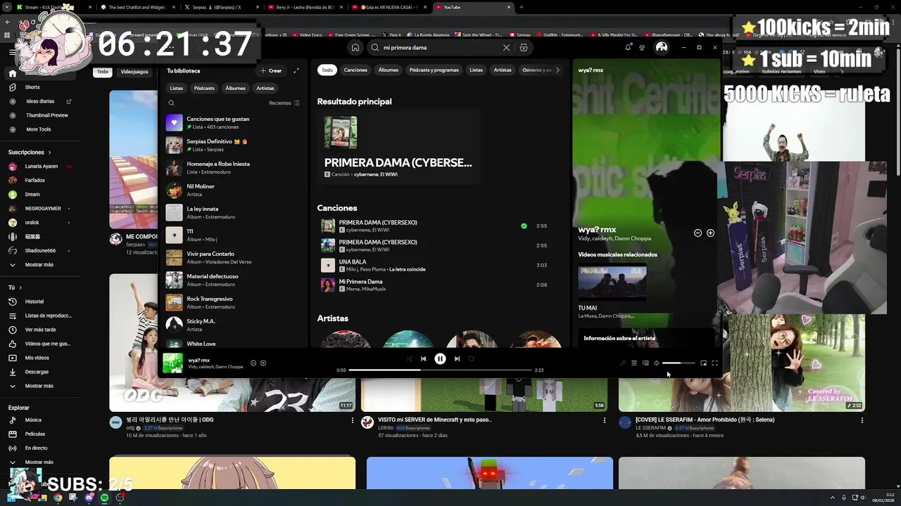Expand Mostrar más under subscriptions list
901x506 pixels.
39,265
